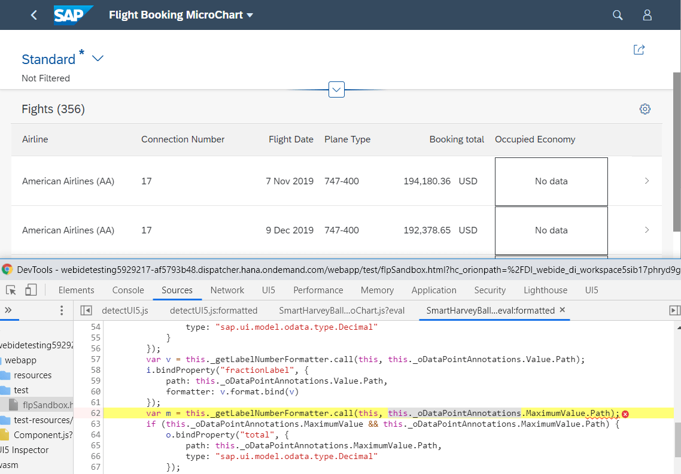681x474 pixels.
Task: Activate the inspect element picker icon
Action: 11,290
